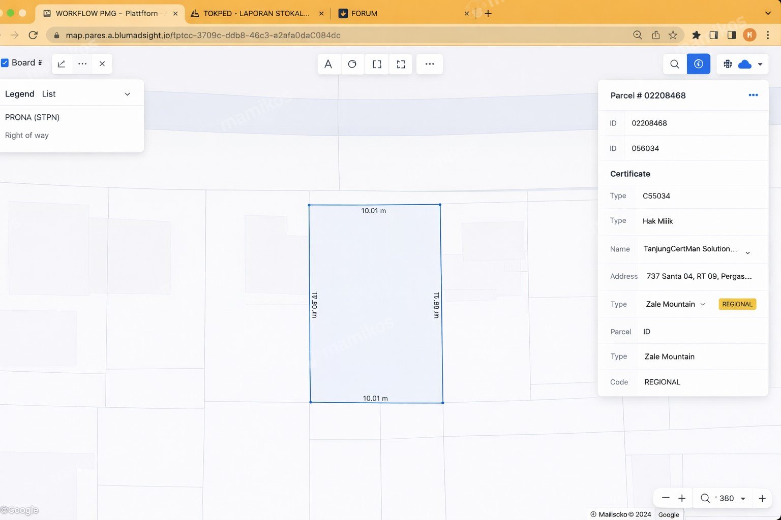Bookmark this page with star

coord(673,35)
